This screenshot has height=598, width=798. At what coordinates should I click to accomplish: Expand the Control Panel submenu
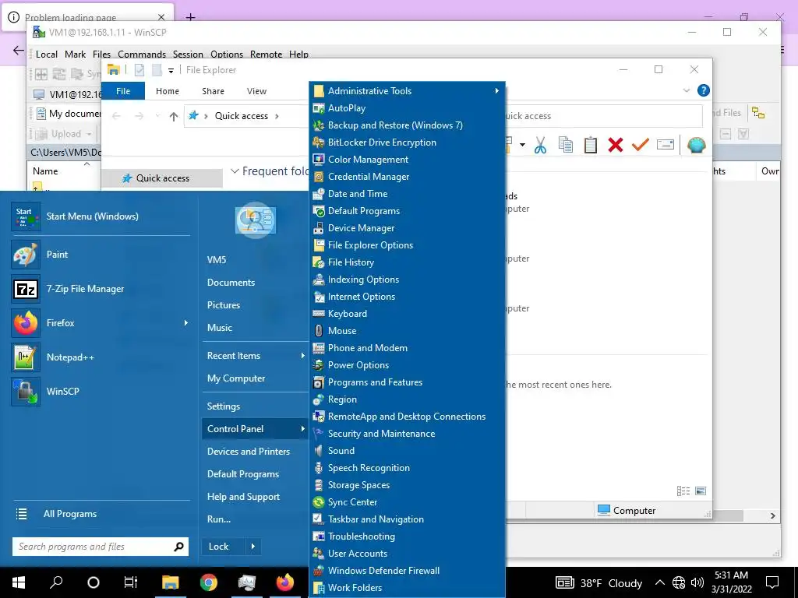point(302,429)
